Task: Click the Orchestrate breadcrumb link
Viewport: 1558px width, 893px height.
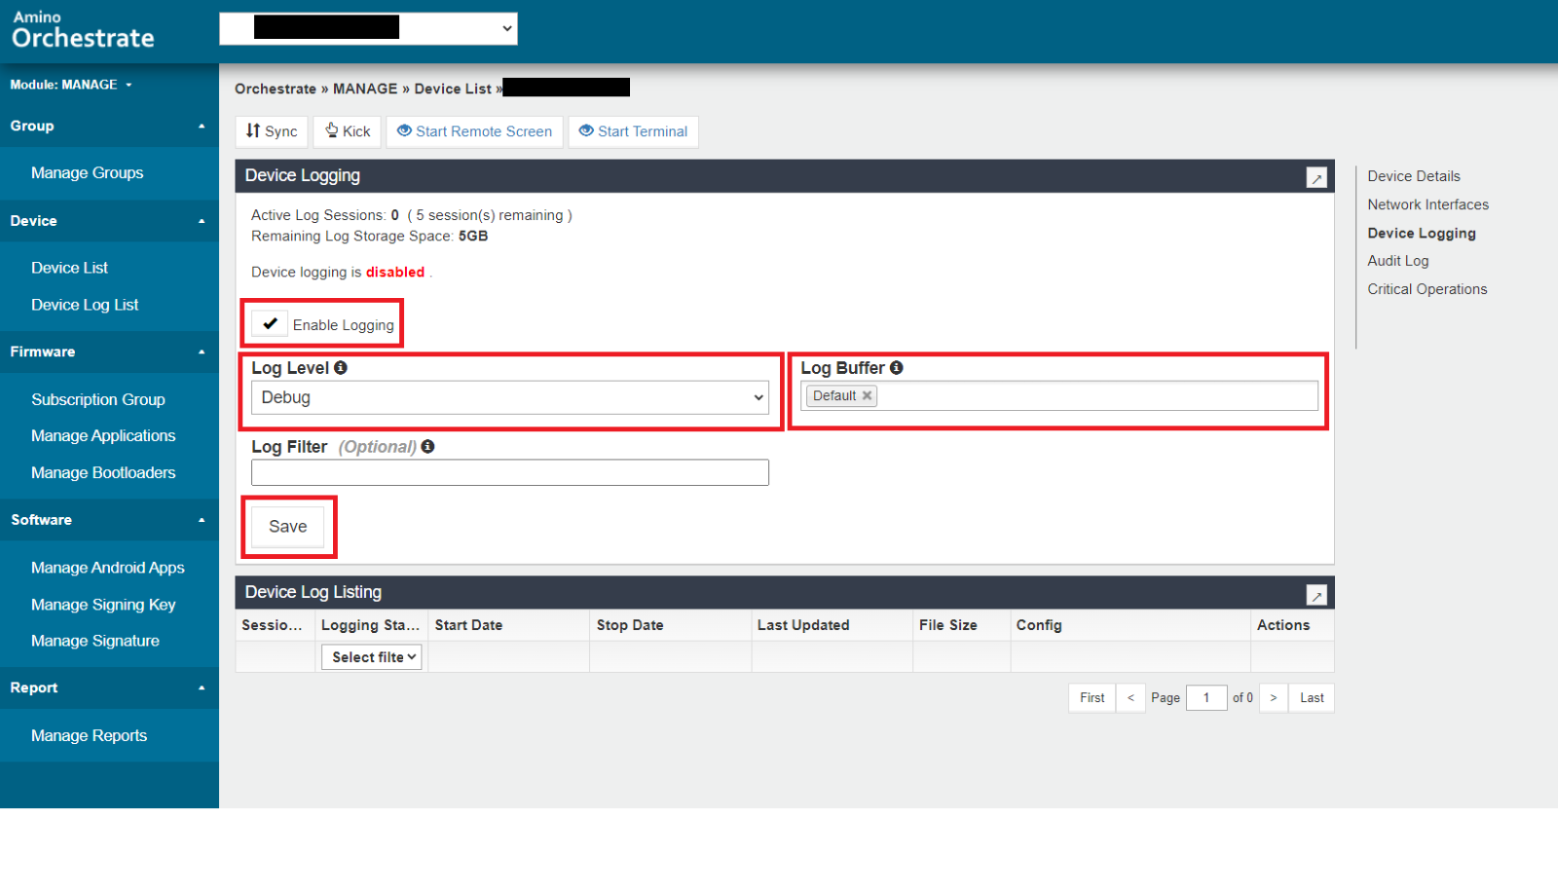Action: [276, 89]
